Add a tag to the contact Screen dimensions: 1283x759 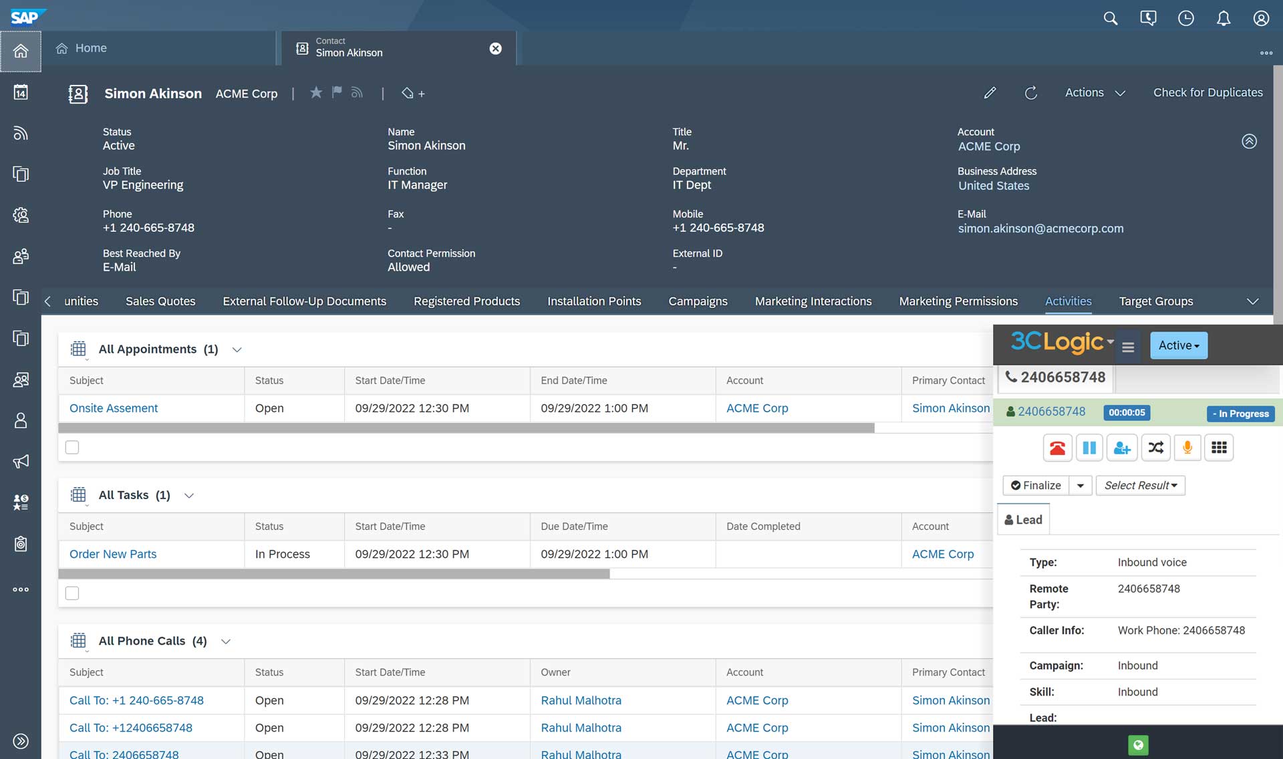[413, 94]
